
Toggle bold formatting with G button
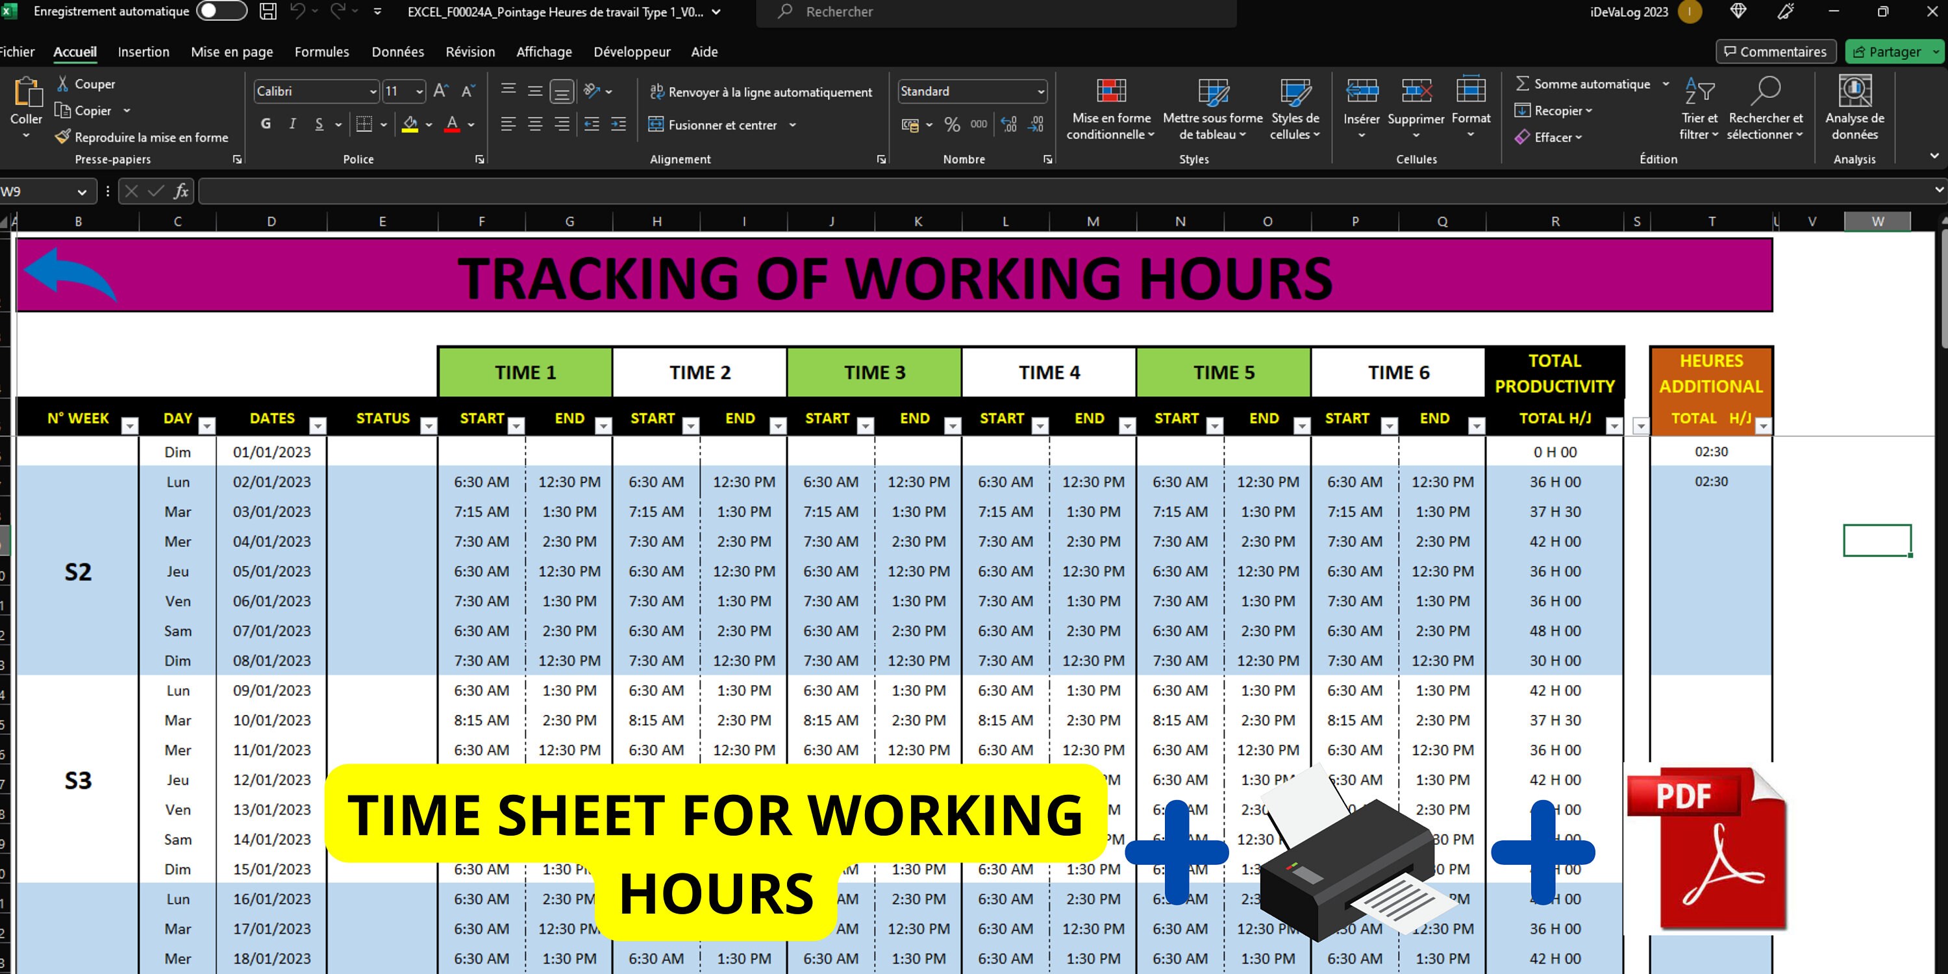pyautogui.click(x=266, y=124)
